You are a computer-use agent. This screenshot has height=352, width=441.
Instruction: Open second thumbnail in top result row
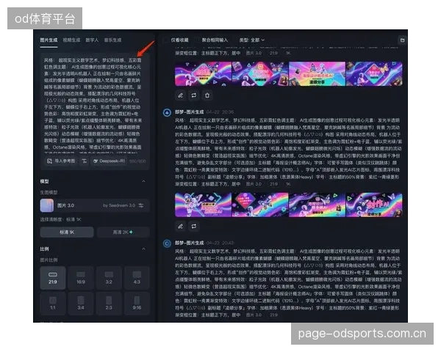click(x=260, y=74)
